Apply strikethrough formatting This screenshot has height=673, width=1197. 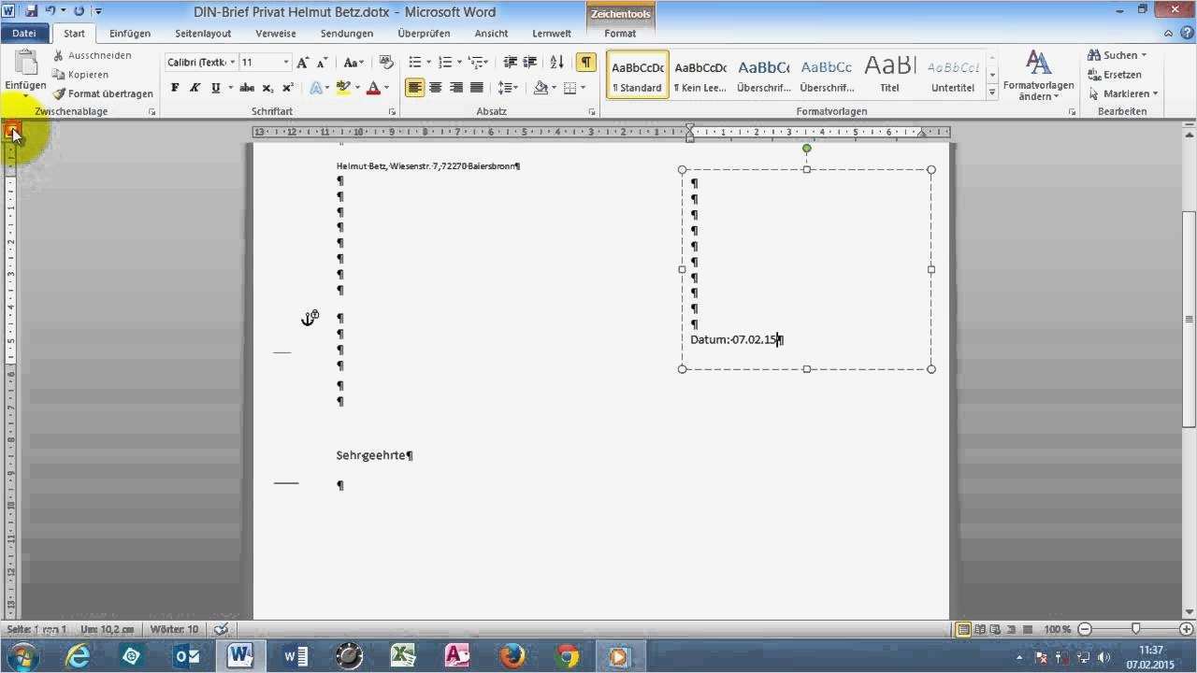[249, 87]
